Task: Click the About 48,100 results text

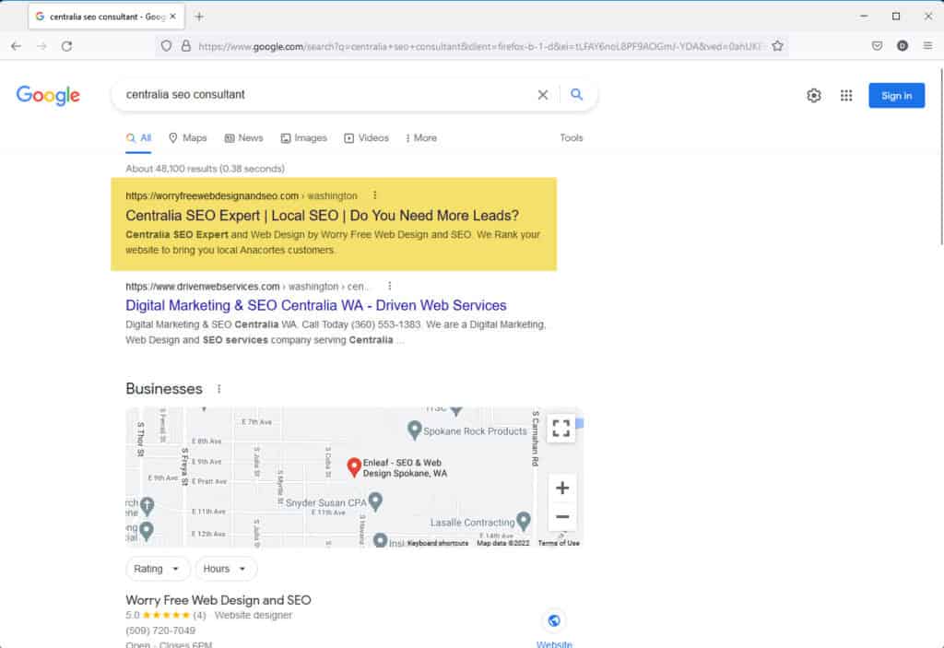Action: (x=206, y=169)
